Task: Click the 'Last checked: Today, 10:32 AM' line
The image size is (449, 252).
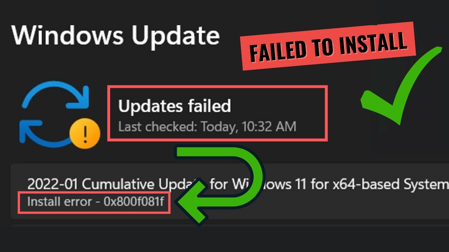Action: (207, 126)
